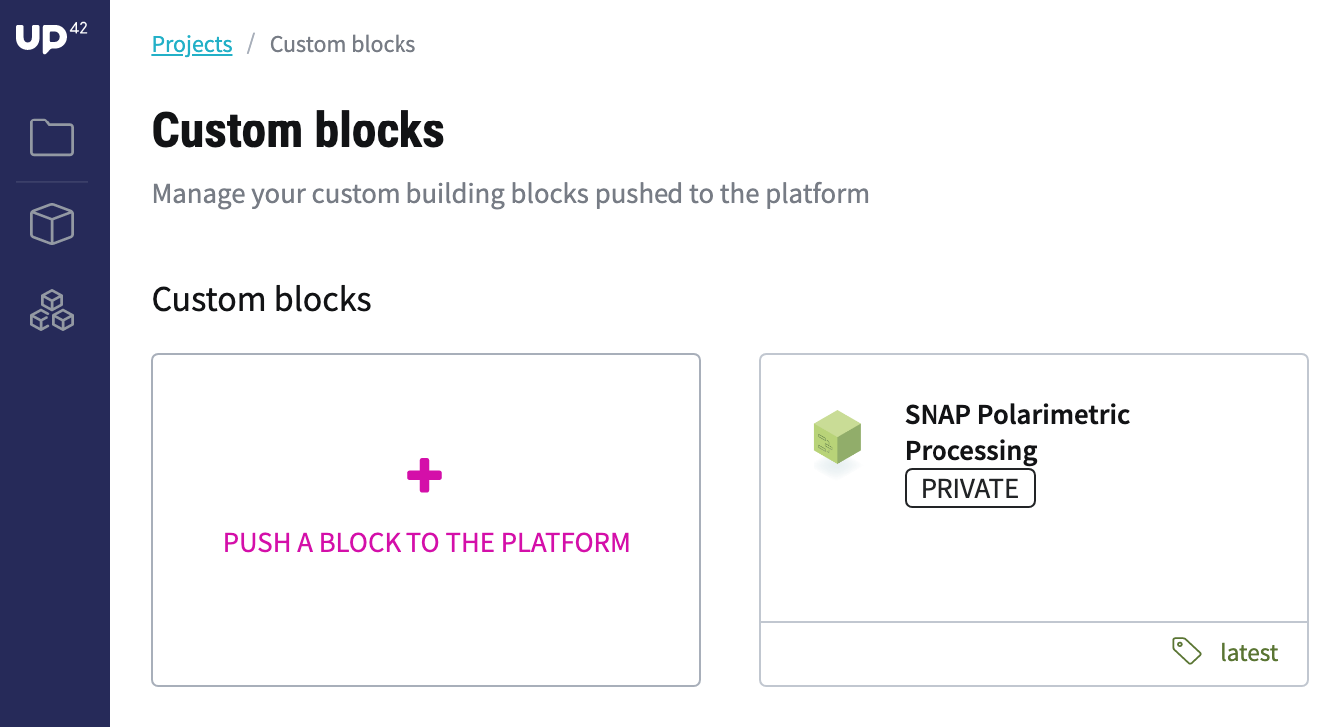The width and height of the screenshot is (1337, 727).
Task: Click the smaller Custom blocks section heading
Action: click(262, 299)
